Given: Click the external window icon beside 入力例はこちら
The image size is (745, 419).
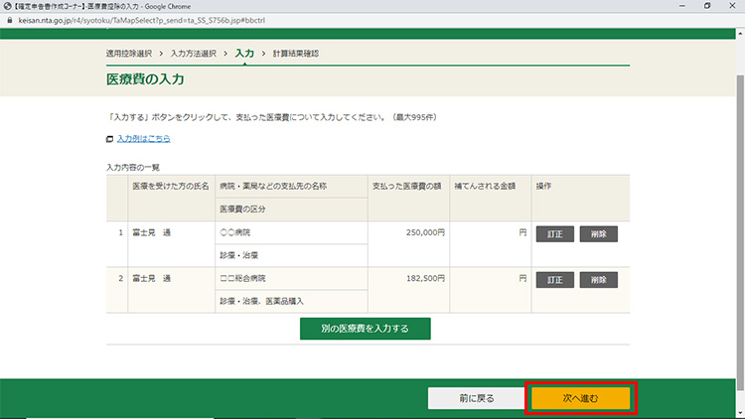Looking at the screenshot, I should coord(110,139).
